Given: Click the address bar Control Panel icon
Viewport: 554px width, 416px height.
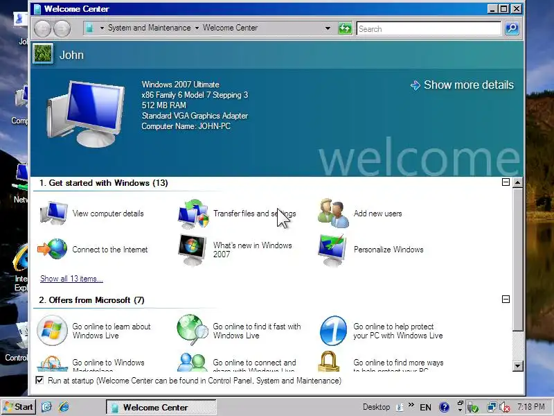Looking at the screenshot, I should pos(90,28).
